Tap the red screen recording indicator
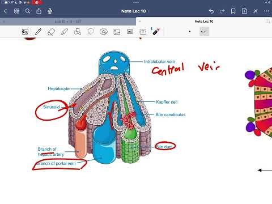Image resolution: width=272 pixels, height=204 pixels. click(x=37, y=2)
